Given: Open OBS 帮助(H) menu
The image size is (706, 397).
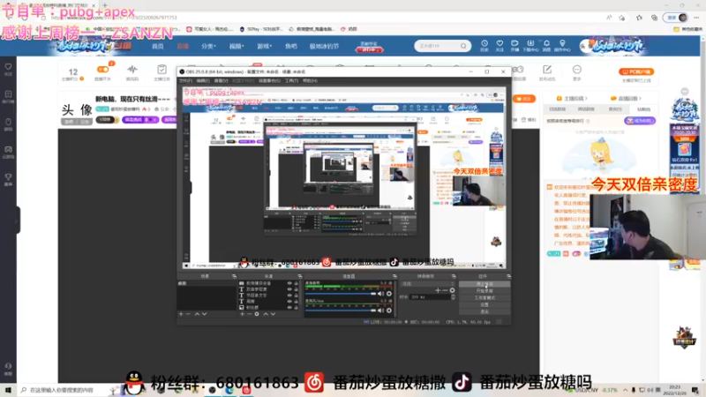Looking at the screenshot, I should point(310,80).
